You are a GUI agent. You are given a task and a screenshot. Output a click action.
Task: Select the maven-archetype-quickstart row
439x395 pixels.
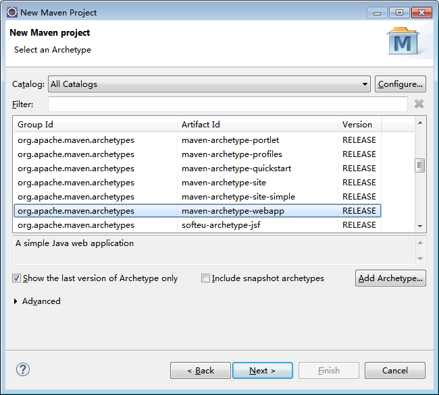(x=197, y=169)
